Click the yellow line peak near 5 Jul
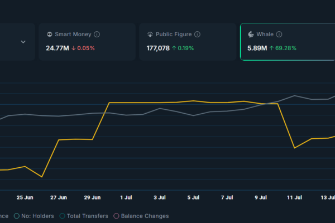 click(x=193, y=101)
